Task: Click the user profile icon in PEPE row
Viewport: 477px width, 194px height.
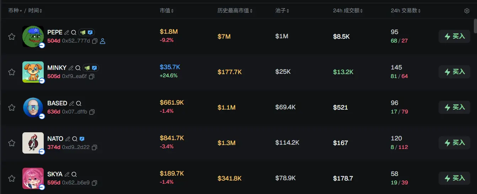Action: [x=103, y=41]
